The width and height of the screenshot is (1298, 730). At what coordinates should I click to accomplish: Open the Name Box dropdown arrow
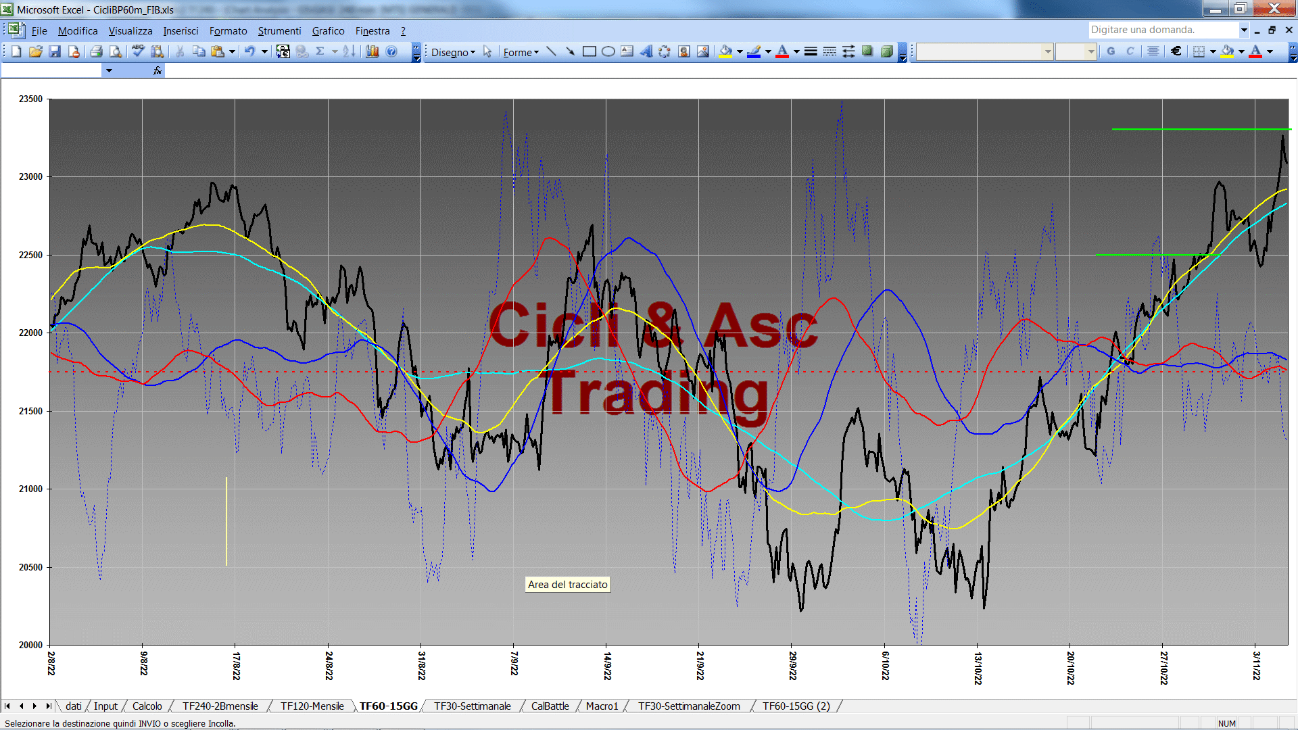click(109, 70)
